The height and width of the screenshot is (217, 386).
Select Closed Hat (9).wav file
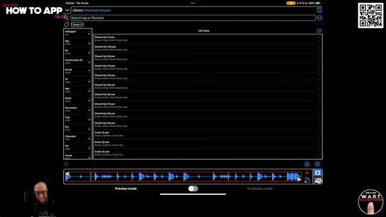207,125
